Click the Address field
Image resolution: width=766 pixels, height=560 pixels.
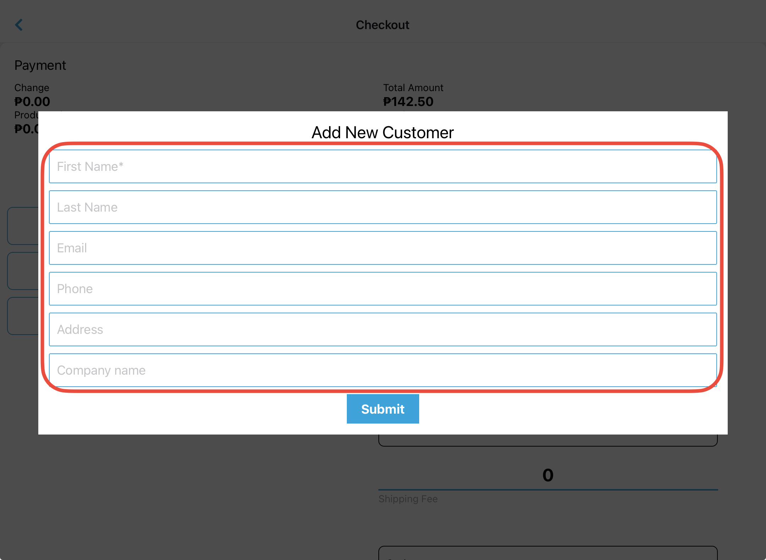[x=383, y=330]
